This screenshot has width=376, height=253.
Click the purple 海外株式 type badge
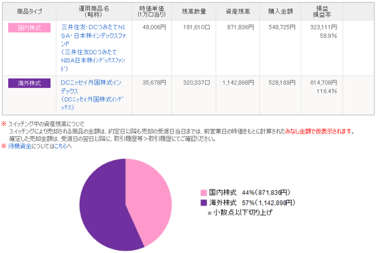tap(29, 83)
